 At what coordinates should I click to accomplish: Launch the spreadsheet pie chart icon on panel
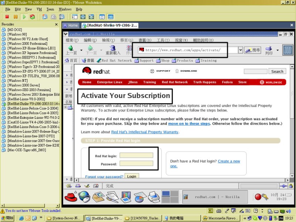point(140,197)
